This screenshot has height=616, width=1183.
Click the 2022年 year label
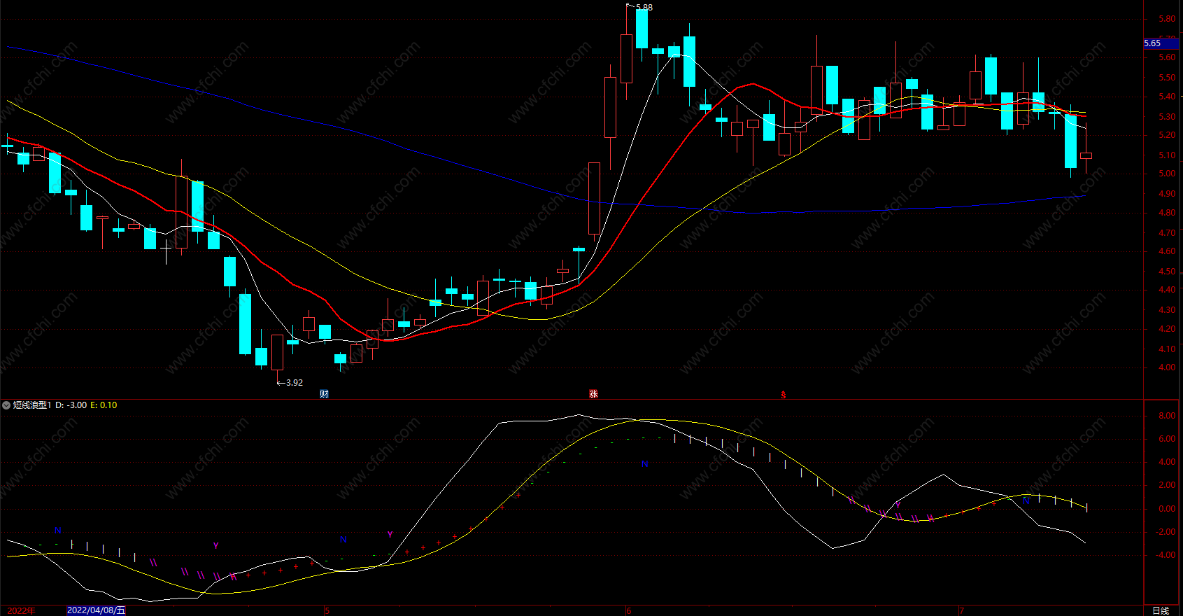click(21, 610)
